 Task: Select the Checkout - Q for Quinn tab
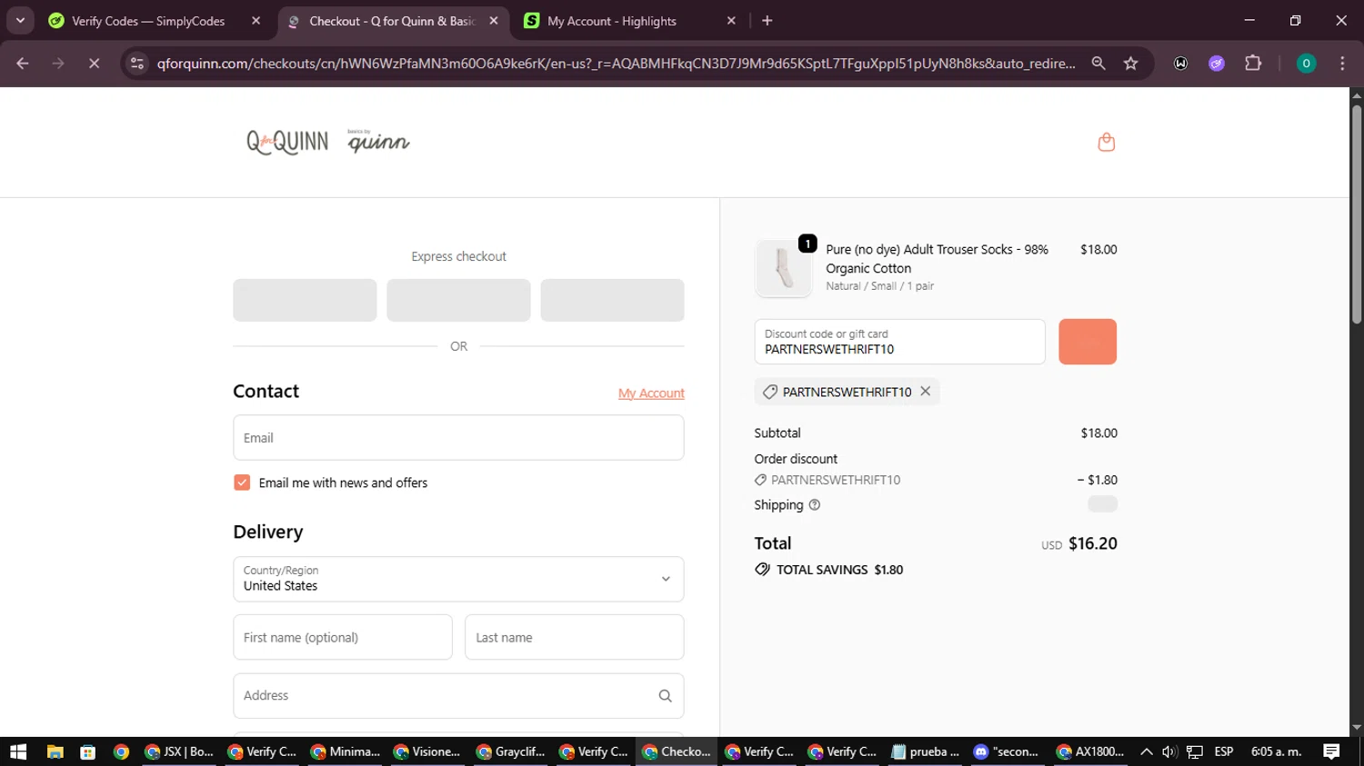(x=393, y=20)
